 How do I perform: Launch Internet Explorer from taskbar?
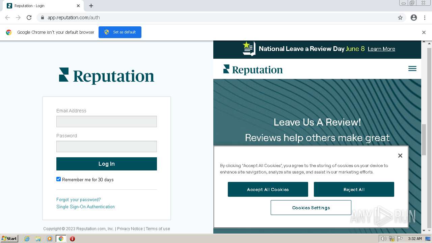click(x=27, y=239)
